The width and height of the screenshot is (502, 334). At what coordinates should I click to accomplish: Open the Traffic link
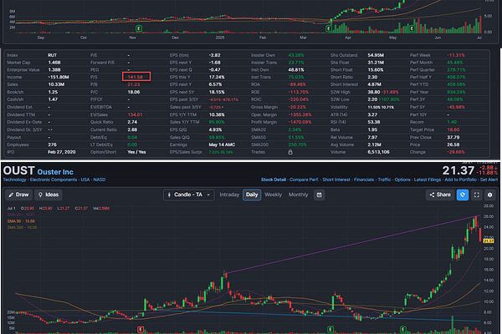point(384,180)
